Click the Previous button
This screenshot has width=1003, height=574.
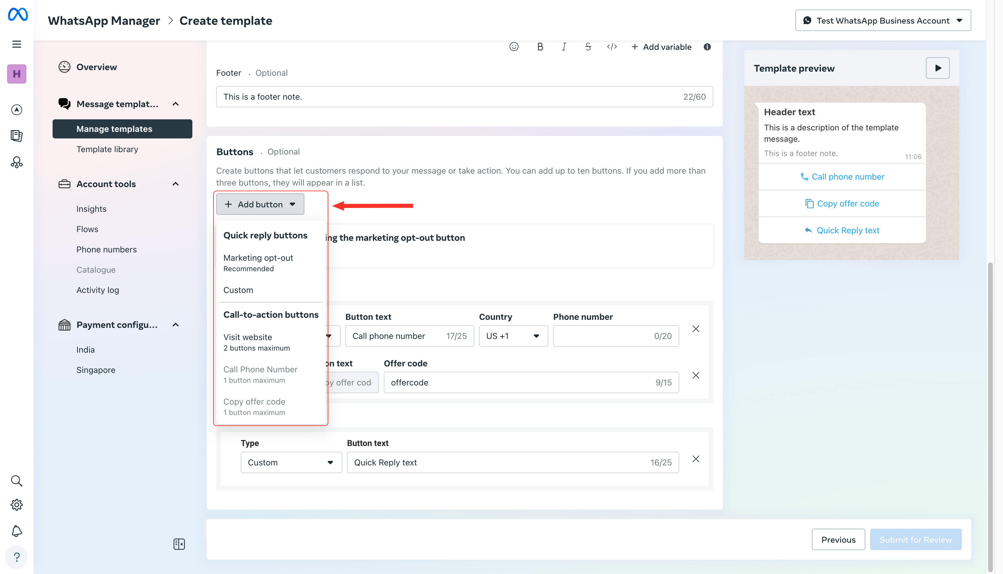[838, 540]
